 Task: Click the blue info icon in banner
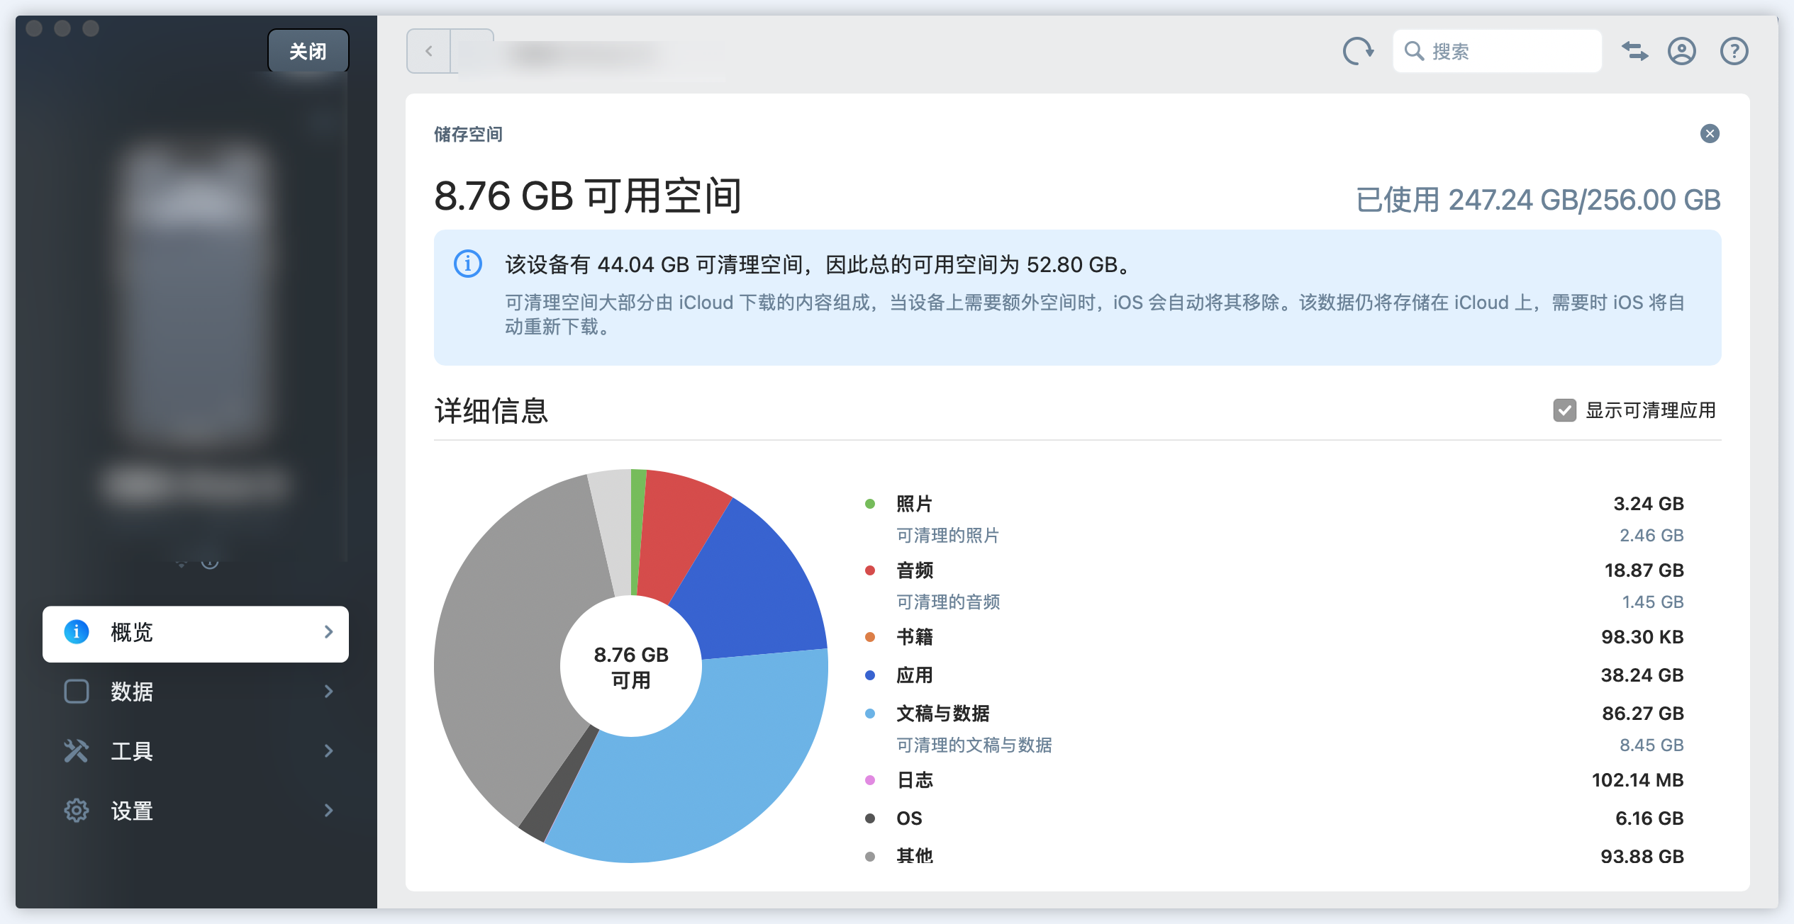tap(468, 264)
